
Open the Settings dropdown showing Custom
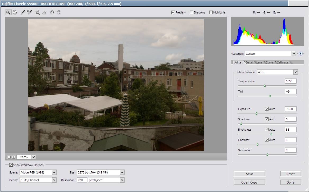[293, 54]
